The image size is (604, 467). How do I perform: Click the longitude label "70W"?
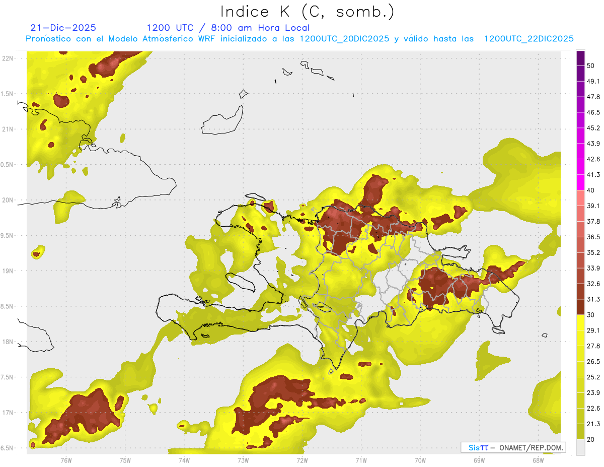pos(420,460)
